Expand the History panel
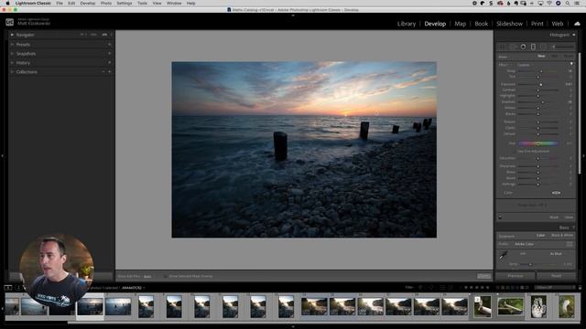 tap(12, 63)
